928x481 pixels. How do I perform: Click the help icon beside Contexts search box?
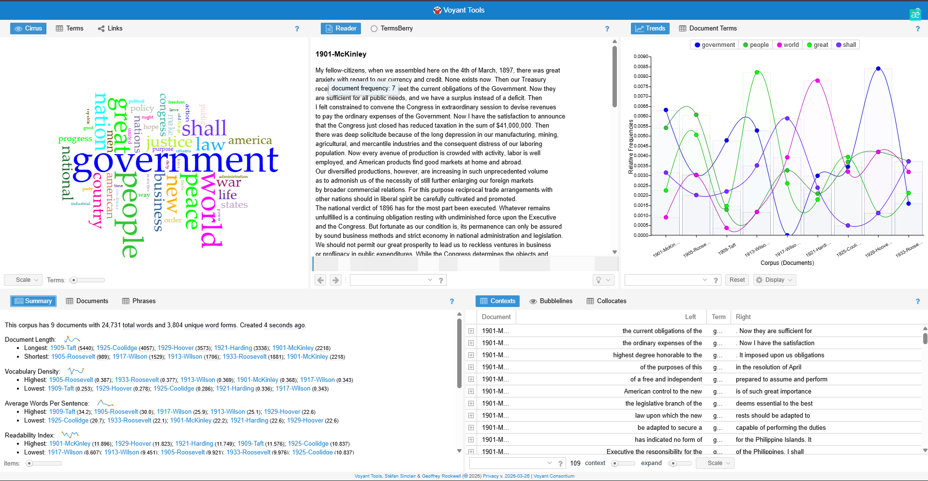[560, 464]
